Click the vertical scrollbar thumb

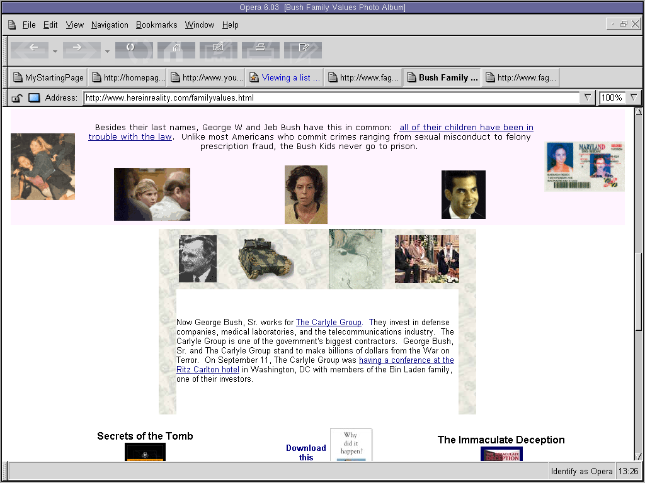click(x=638, y=292)
